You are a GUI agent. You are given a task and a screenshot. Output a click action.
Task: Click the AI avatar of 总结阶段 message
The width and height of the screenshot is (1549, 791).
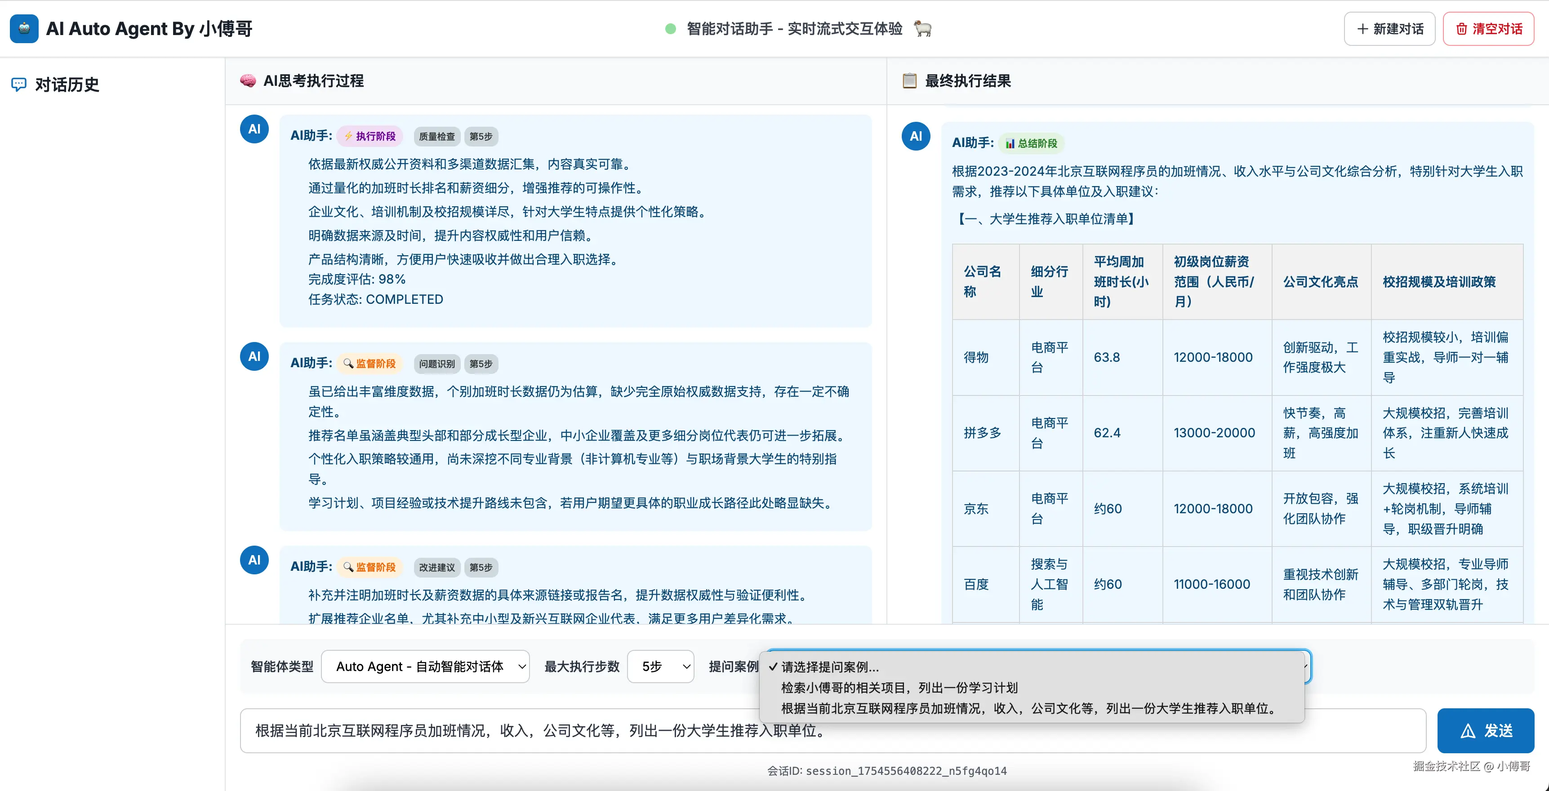(915, 137)
